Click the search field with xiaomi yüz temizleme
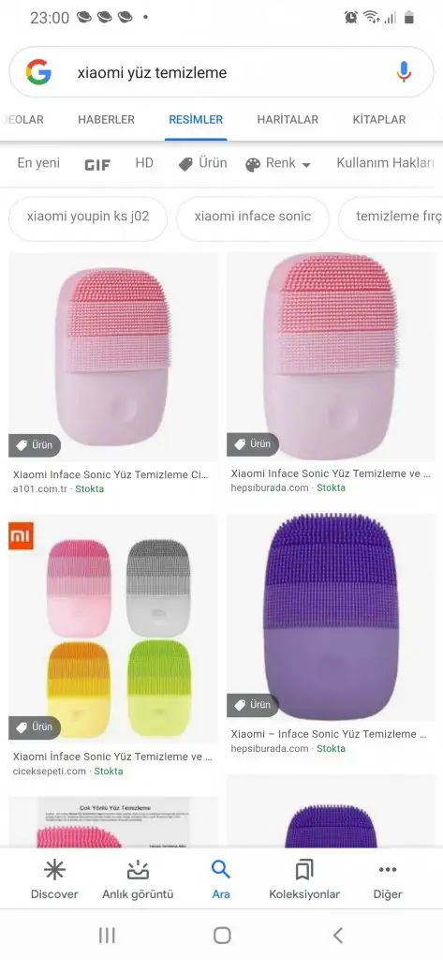This screenshot has width=443, height=960. tap(221, 72)
